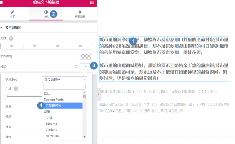
Task: Open the widgets grid icon in the header
Action: [x=92, y=2]
